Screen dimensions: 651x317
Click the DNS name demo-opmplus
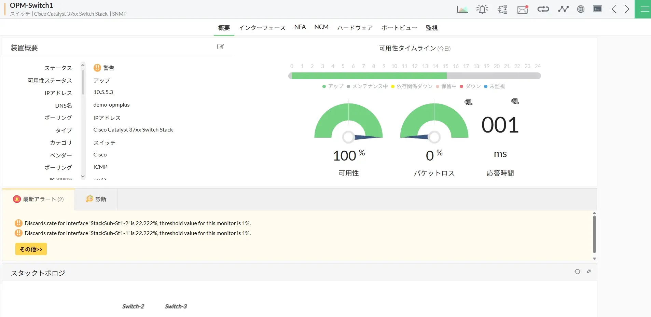[x=111, y=105]
